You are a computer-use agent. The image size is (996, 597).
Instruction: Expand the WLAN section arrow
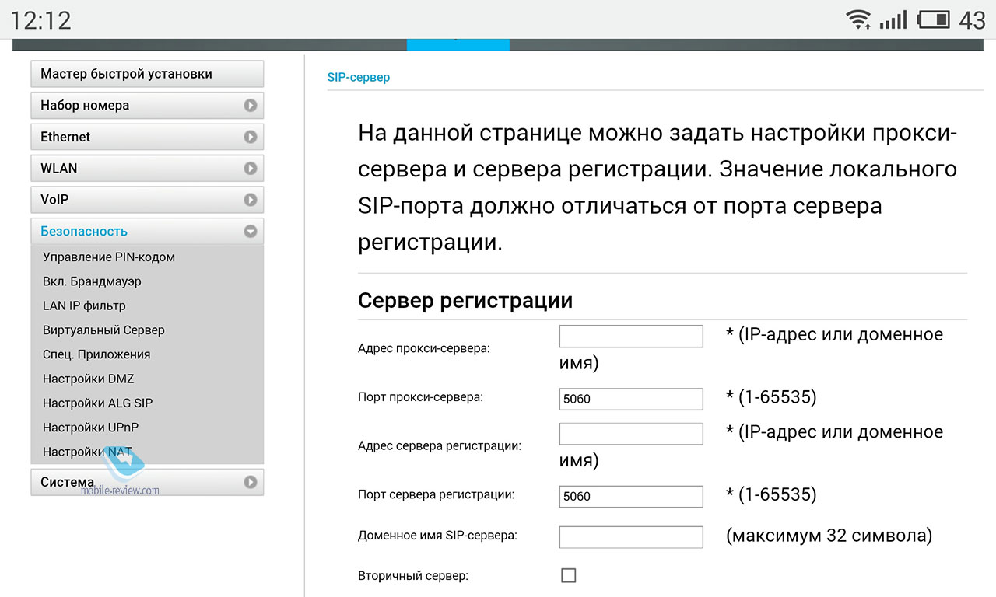[250, 168]
